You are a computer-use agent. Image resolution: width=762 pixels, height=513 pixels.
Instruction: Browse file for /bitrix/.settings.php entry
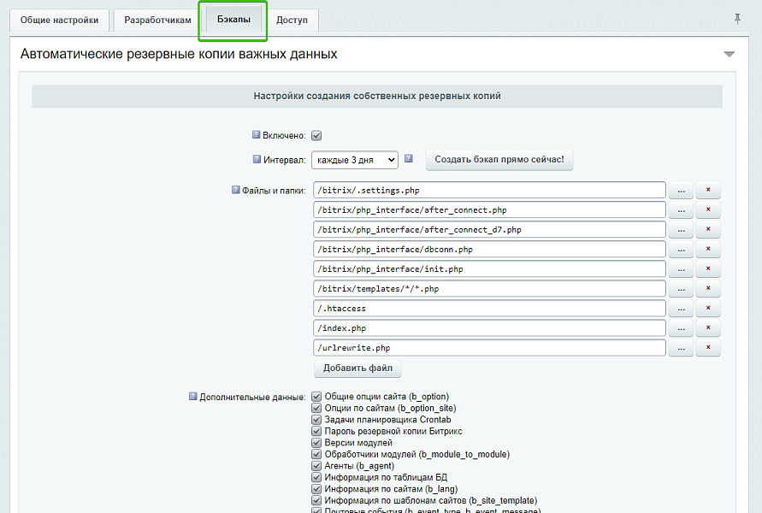pos(681,190)
